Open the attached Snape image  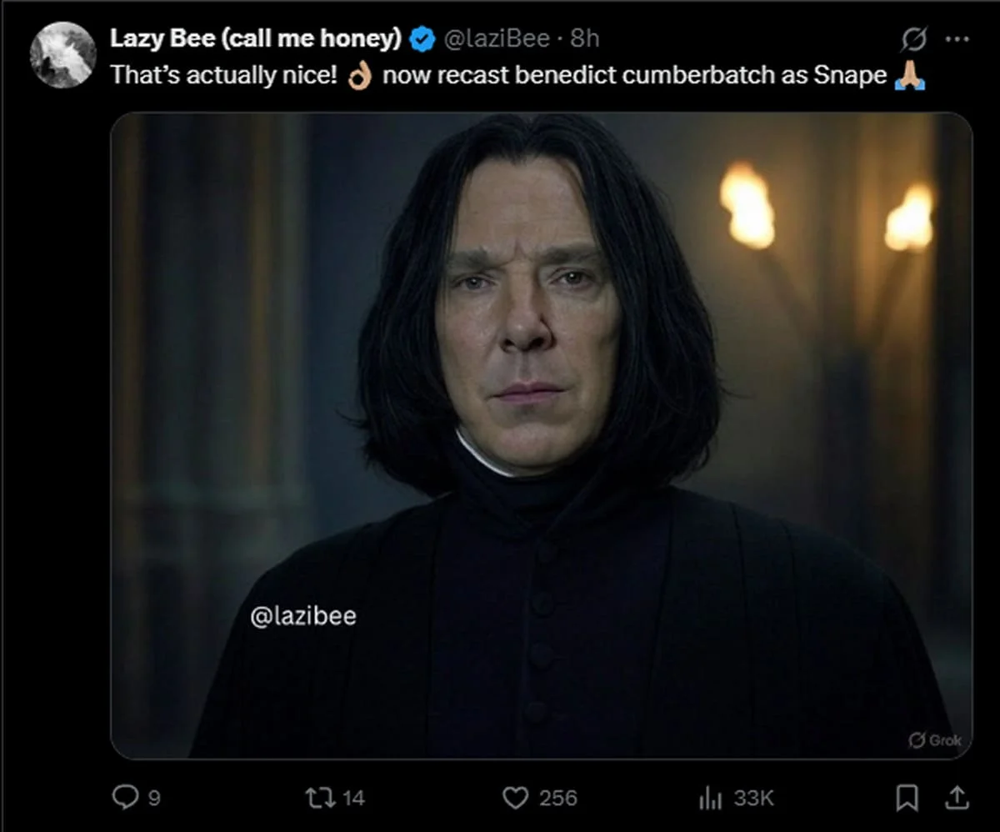[x=541, y=435]
